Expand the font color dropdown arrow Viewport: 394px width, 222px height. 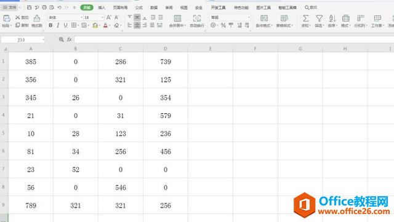click(110, 25)
